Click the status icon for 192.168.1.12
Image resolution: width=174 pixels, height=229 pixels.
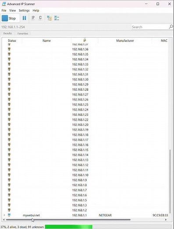pos(9,165)
